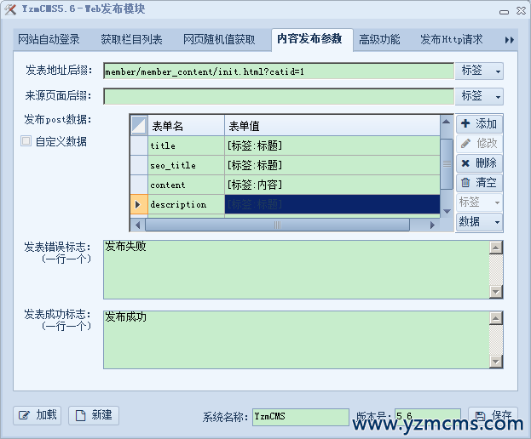531x439 pixels.
Task: Click the 表单值 column header
Action: (x=332, y=126)
